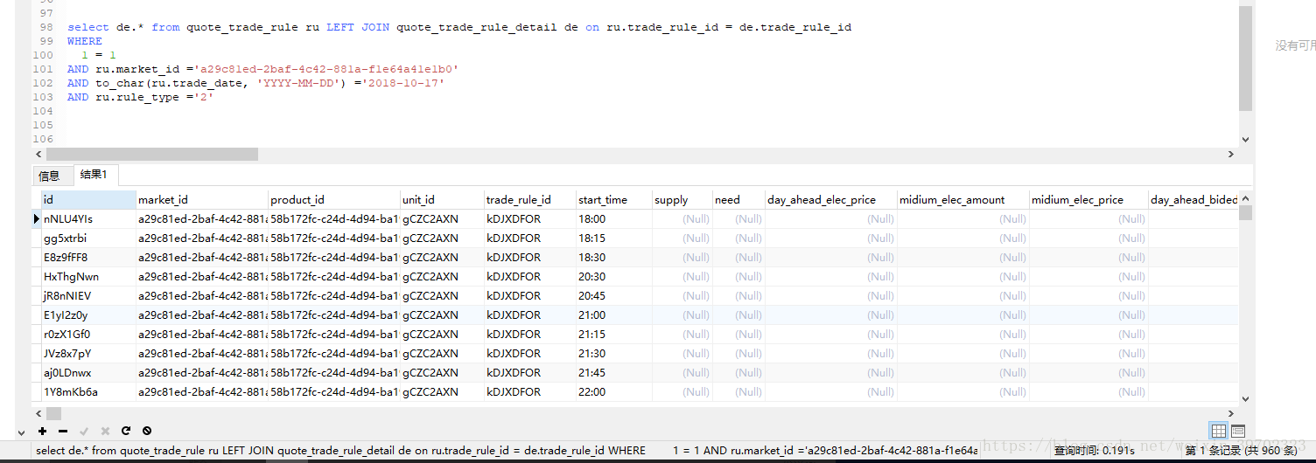1316x463 pixels.
Task: Select the start_time cell 18:15
Action: click(614, 238)
